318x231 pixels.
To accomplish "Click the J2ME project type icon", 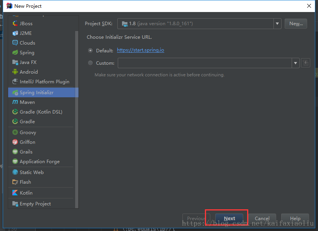I will coord(15,33).
